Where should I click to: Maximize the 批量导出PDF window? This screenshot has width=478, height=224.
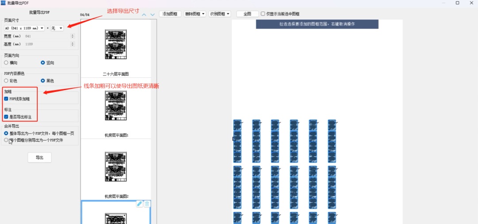pos(457,3)
